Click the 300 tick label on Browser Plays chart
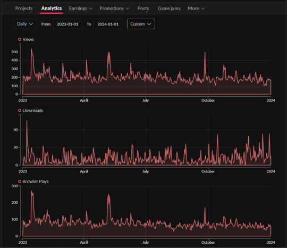This screenshot has width=287, height=248. point(15,186)
